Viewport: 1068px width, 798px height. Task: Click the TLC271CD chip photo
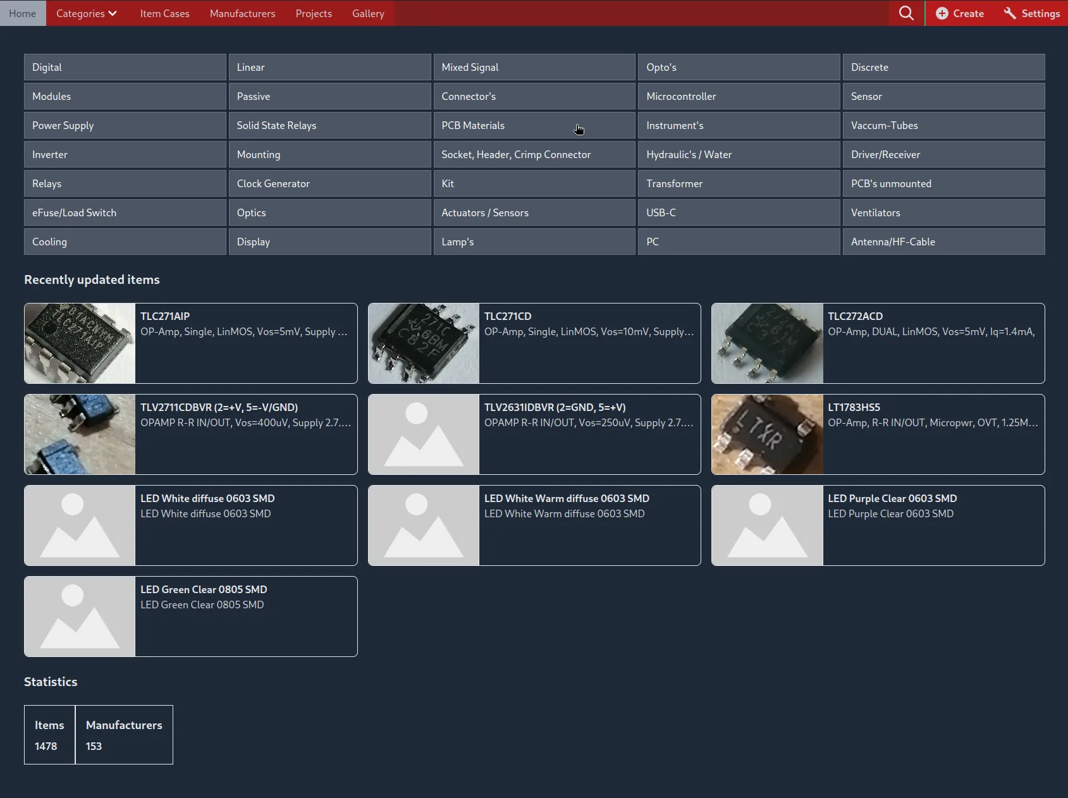click(424, 343)
